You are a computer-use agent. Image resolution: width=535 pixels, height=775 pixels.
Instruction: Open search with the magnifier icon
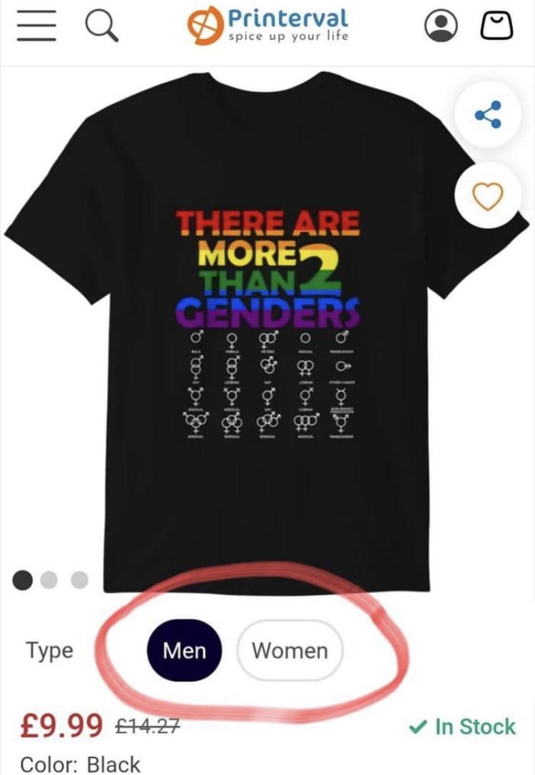pos(102,26)
